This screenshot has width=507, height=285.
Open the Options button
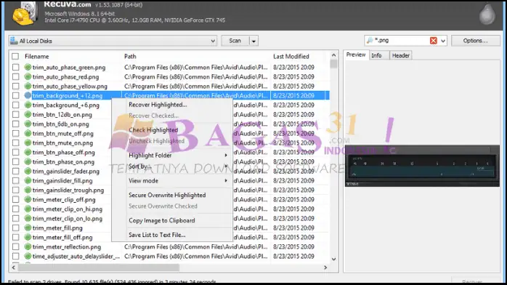475,41
